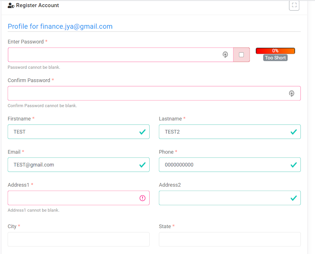Image resolution: width=315 pixels, height=254 pixels.
Task: Click the Too Short strength label
Action: (275, 58)
